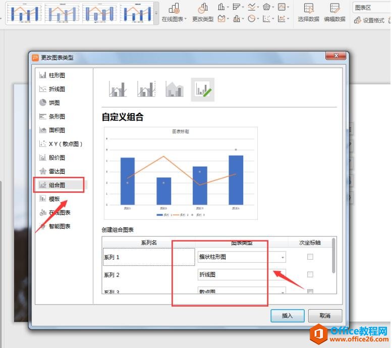Select the area chart ribbon icon
Image resolution: width=392 pixels, height=348 pixels.
[x=221, y=19]
